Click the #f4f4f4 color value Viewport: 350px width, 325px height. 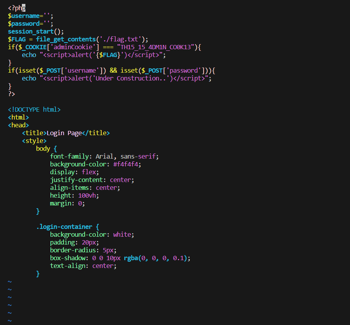(x=125, y=164)
